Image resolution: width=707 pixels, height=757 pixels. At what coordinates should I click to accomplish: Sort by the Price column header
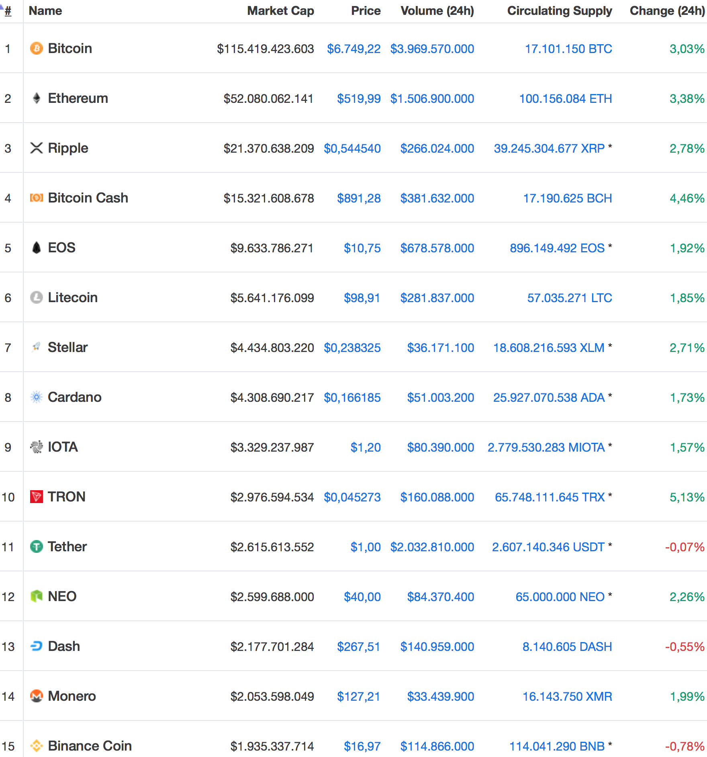click(366, 11)
